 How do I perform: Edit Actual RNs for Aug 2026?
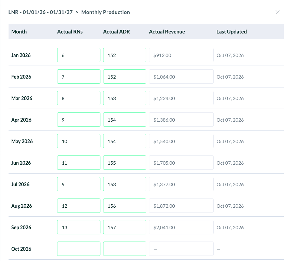pyautogui.click(x=79, y=206)
